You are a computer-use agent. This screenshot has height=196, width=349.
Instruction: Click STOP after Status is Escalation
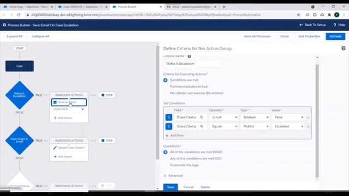click(x=107, y=95)
